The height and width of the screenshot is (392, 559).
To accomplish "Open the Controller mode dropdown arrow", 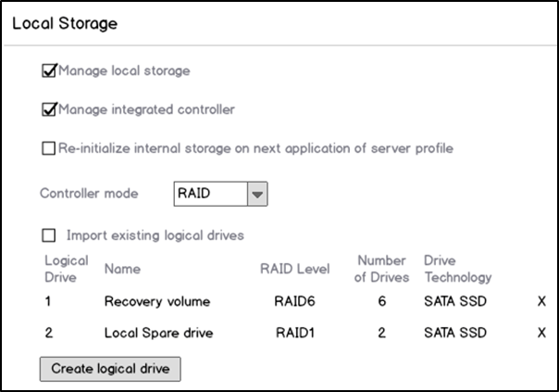I will point(257,194).
